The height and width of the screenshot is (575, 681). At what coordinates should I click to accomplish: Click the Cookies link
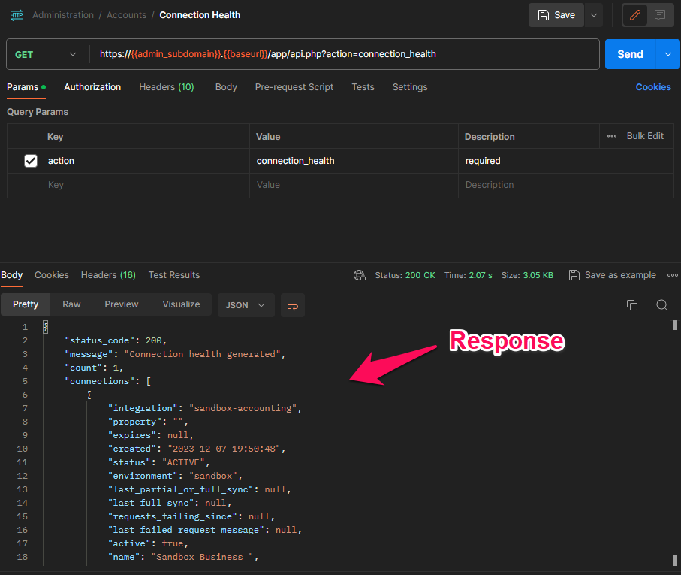[653, 87]
